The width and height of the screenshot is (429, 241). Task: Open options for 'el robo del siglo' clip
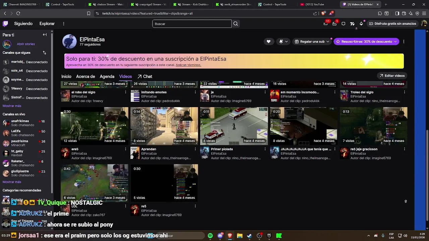click(126, 92)
